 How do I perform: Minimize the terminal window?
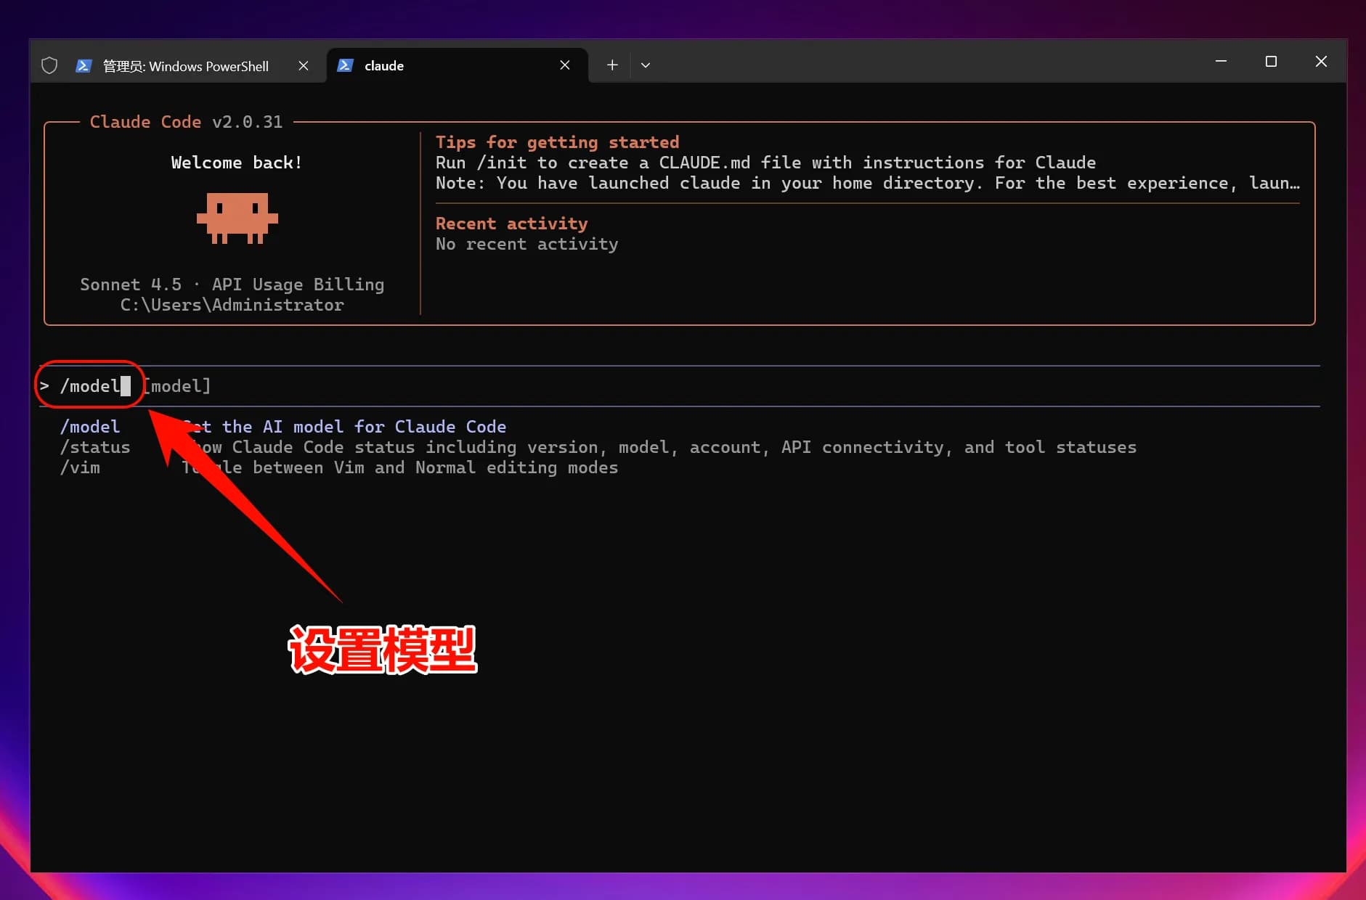pyautogui.click(x=1221, y=62)
